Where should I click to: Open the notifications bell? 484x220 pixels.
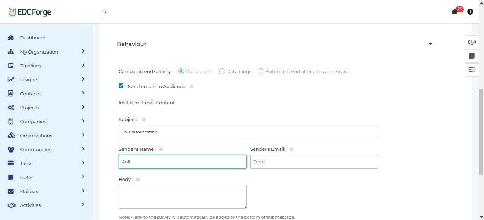(455, 12)
